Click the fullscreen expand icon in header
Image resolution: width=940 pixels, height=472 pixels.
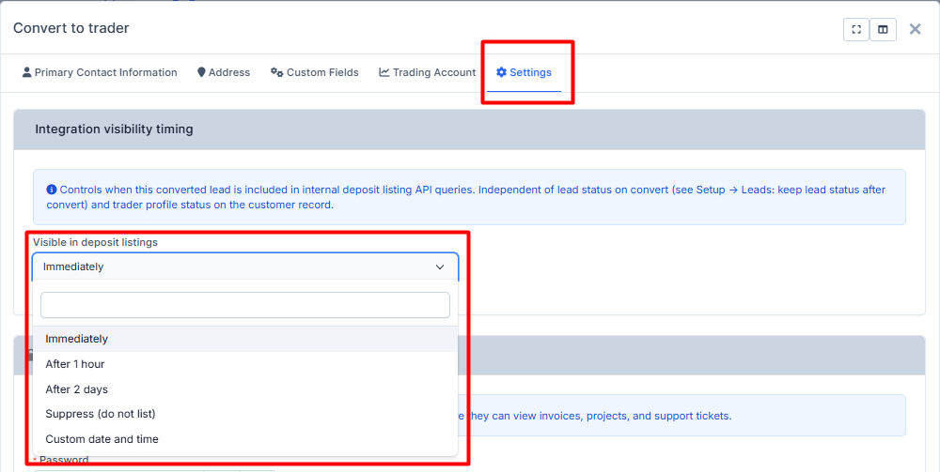(x=856, y=29)
